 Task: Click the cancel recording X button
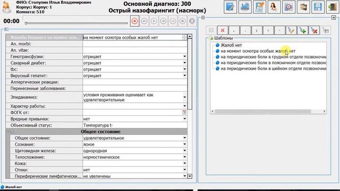click(192, 21)
